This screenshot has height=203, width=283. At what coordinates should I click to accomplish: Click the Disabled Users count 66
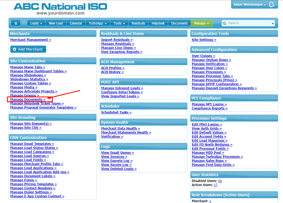[x=220, y=181]
